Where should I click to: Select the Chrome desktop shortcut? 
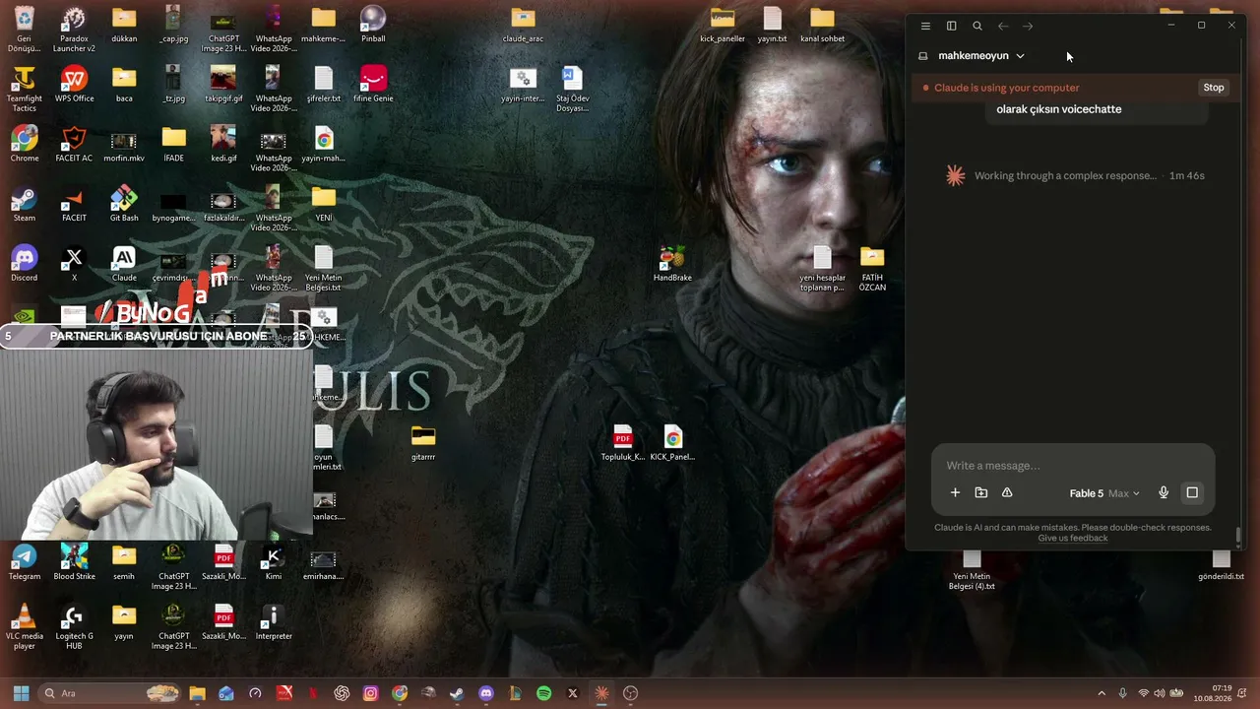(25, 144)
